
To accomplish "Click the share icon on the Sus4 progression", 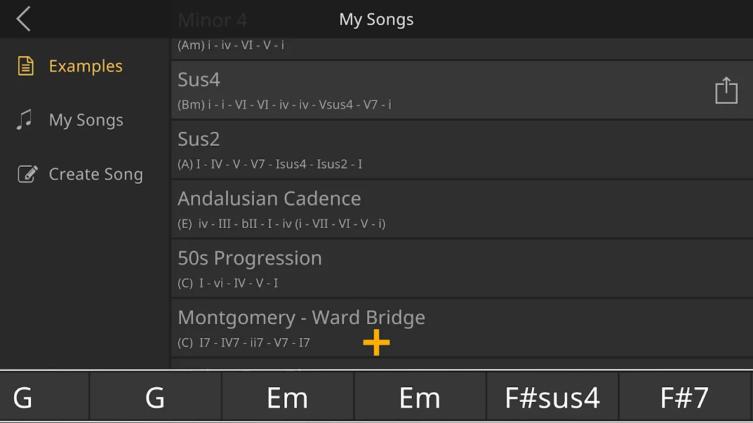I will pyautogui.click(x=727, y=90).
